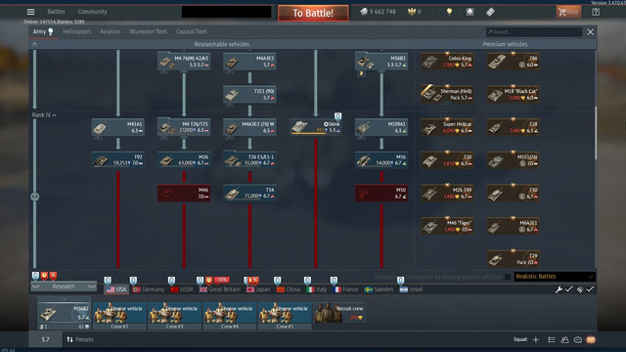Screen dimensions: 626x352
Task: Open the Realistic Battles mode dropdown
Action: pos(554,276)
